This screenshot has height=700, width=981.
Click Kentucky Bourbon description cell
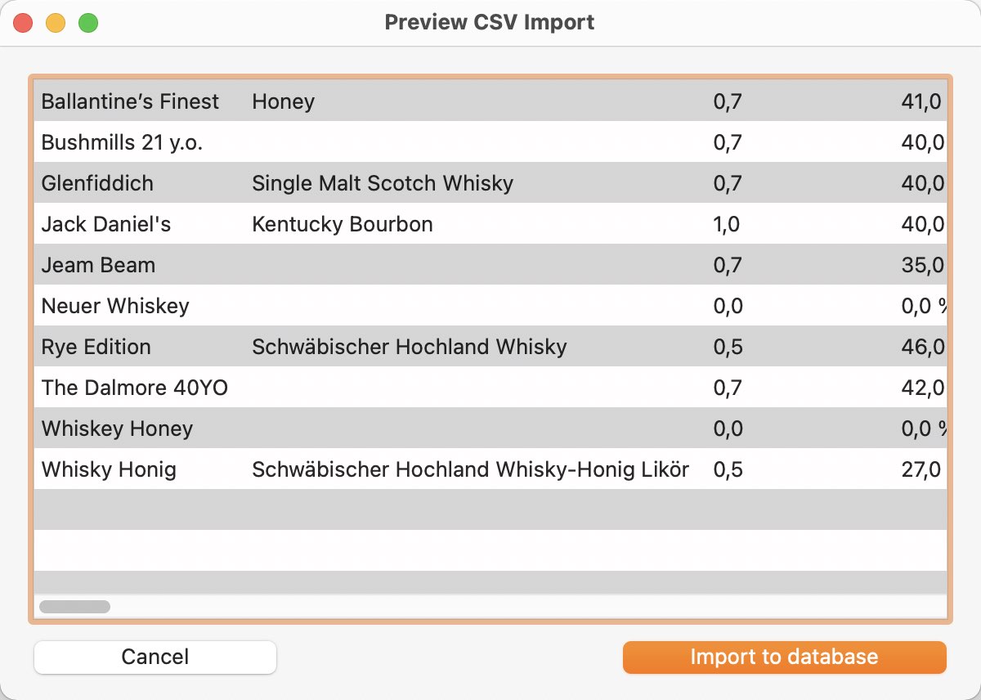pos(343,224)
